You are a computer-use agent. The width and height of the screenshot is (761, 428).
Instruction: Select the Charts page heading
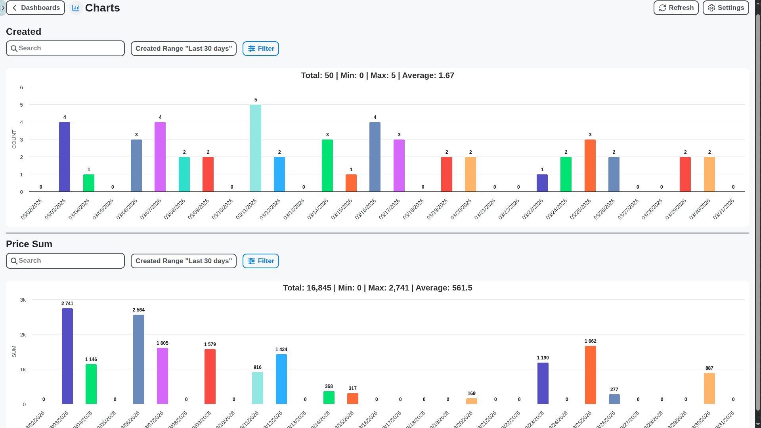(x=102, y=8)
